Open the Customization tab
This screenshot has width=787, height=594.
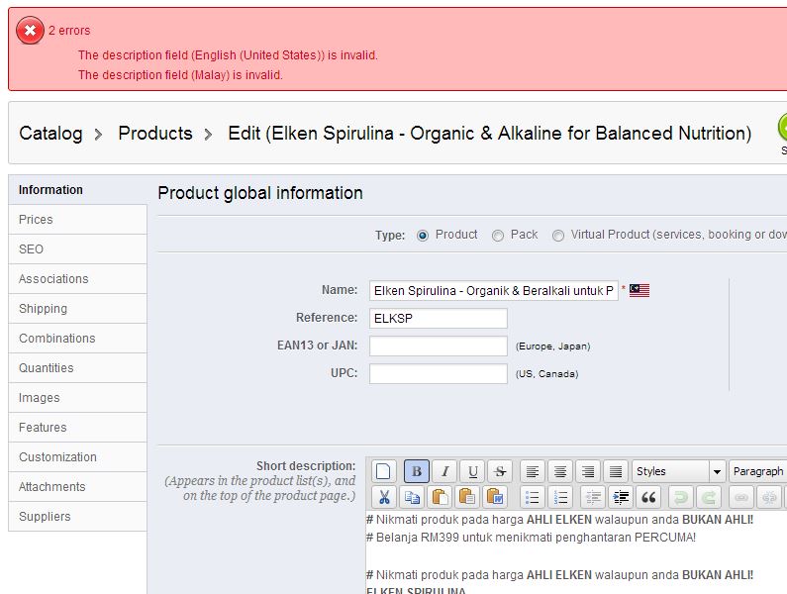click(78, 457)
